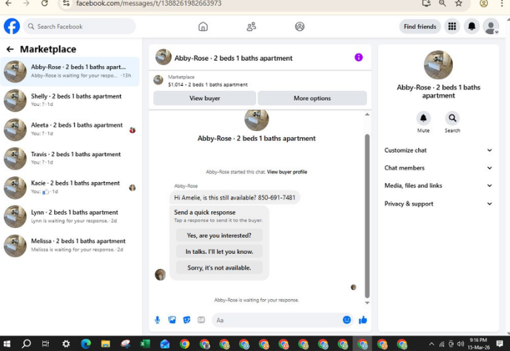This screenshot has height=351, width=510.
Task: Open the Lynn conversation
Action: (x=70, y=216)
